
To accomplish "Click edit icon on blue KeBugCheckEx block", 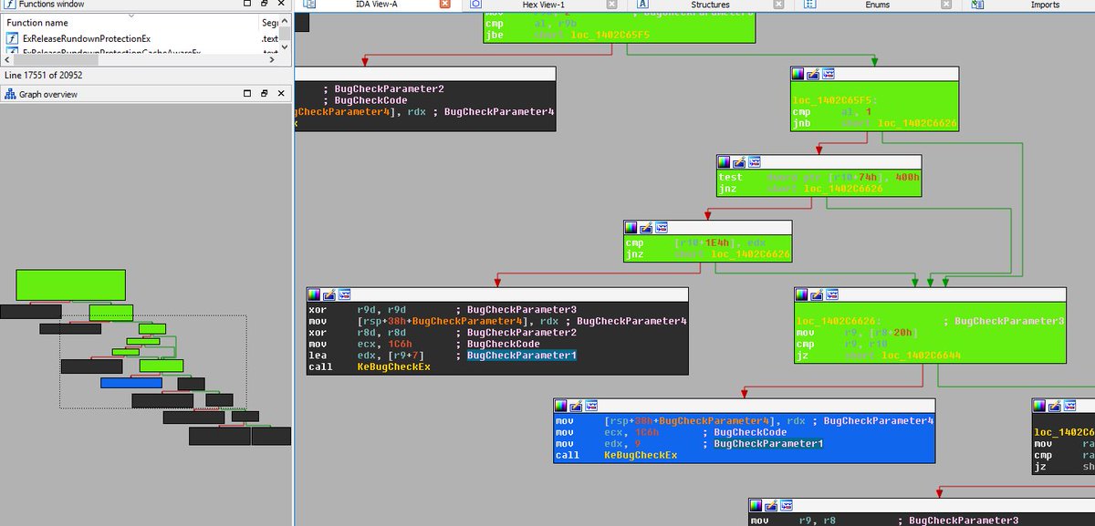I will [577, 406].
